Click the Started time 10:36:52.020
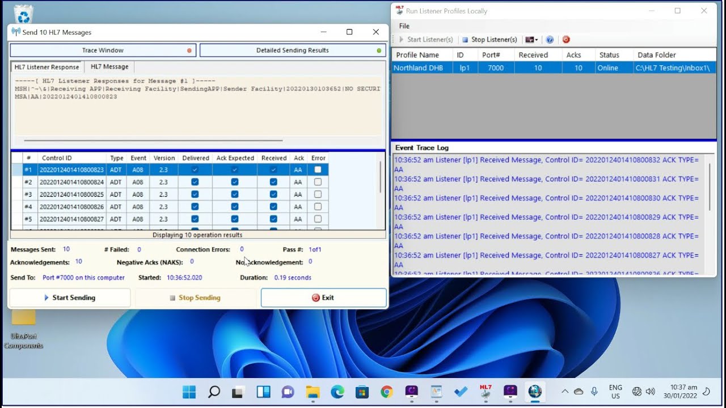 coord(184,278)
